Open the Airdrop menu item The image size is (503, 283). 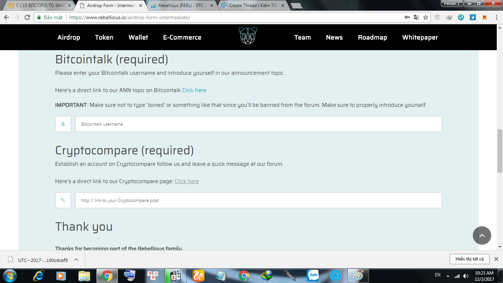coord(68,37)
